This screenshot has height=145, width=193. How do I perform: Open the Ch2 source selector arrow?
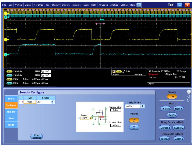click(53, 102)
